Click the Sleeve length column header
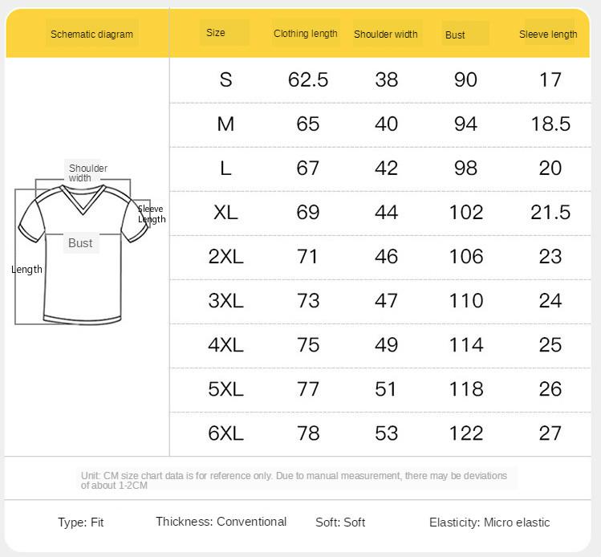This screenshot has height=557, width=601. pos(548,35)
